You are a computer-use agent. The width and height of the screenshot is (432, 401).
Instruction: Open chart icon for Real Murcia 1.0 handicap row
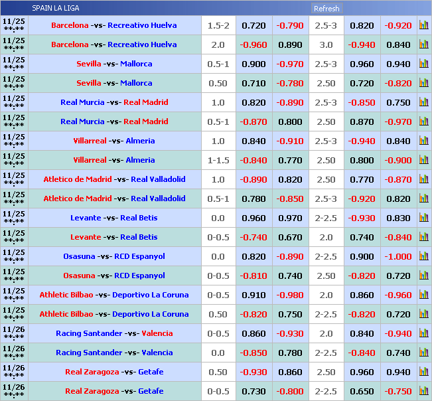423,102
